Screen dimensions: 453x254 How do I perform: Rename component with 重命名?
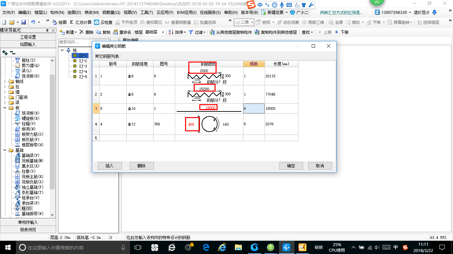pos(122,32)
